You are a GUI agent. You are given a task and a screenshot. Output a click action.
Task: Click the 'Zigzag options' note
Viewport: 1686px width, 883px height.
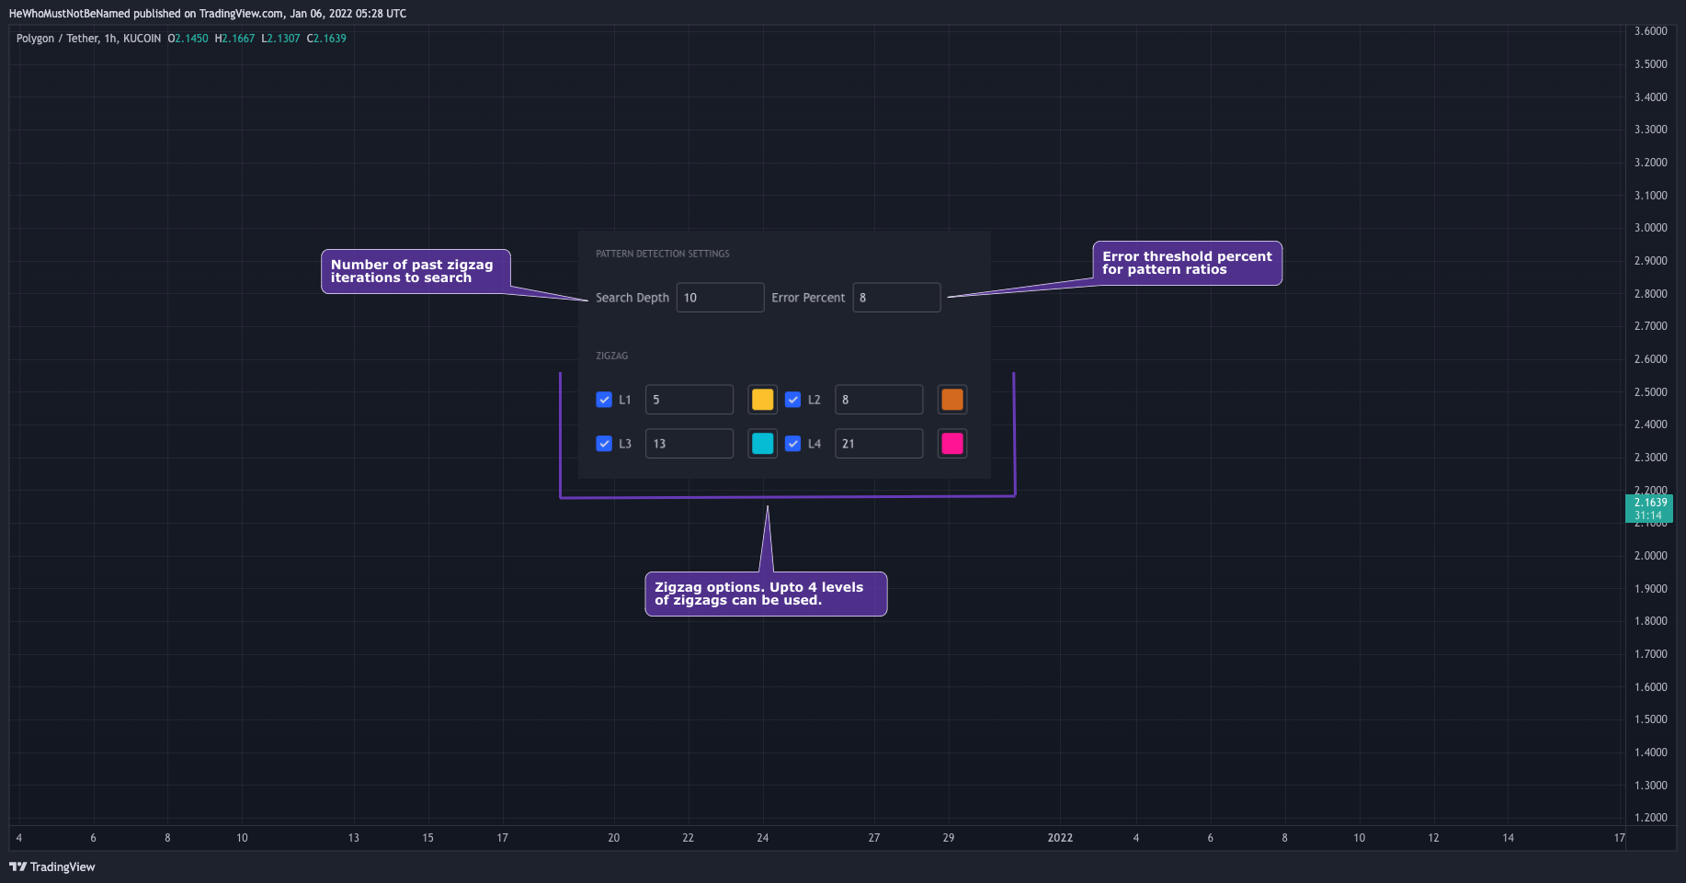(766, 594)
